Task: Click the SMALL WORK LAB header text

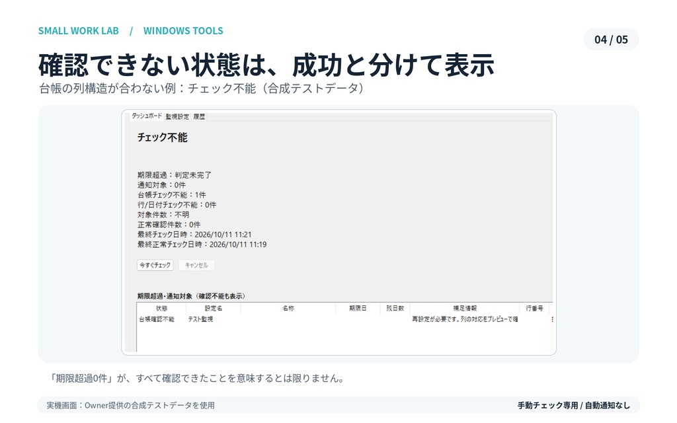Action: pos(79,30)
